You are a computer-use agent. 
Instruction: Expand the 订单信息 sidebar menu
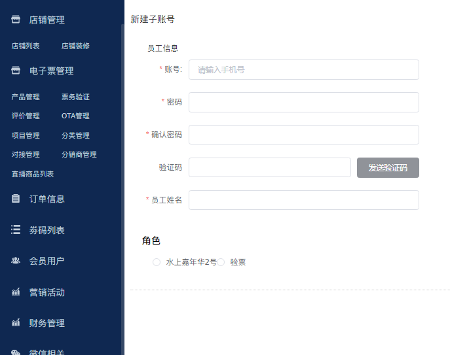[47, 199]
